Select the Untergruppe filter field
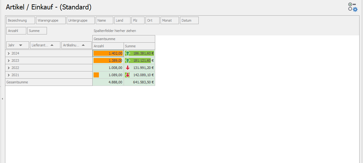The image size is (363, 163). (x=81, y=20)
